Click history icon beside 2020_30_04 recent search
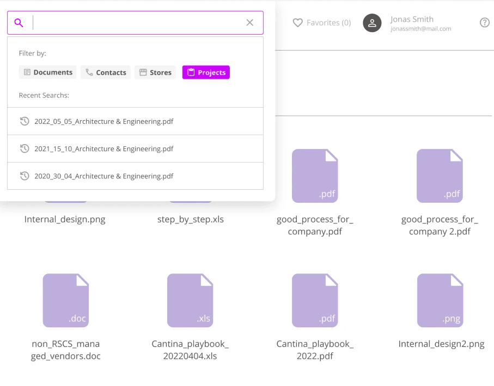Image resolution: width=494 pixels, height=386 pixels. pyautogui.click(x=25, y=176)
